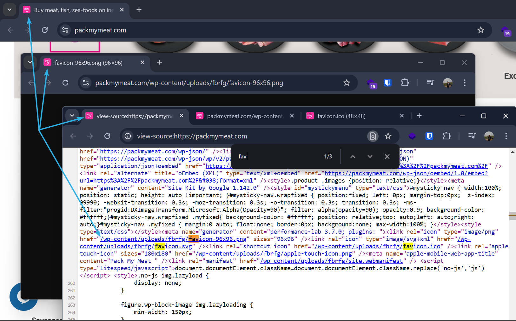Follow the favicon-96x96.png href link

tap(173, 239)
